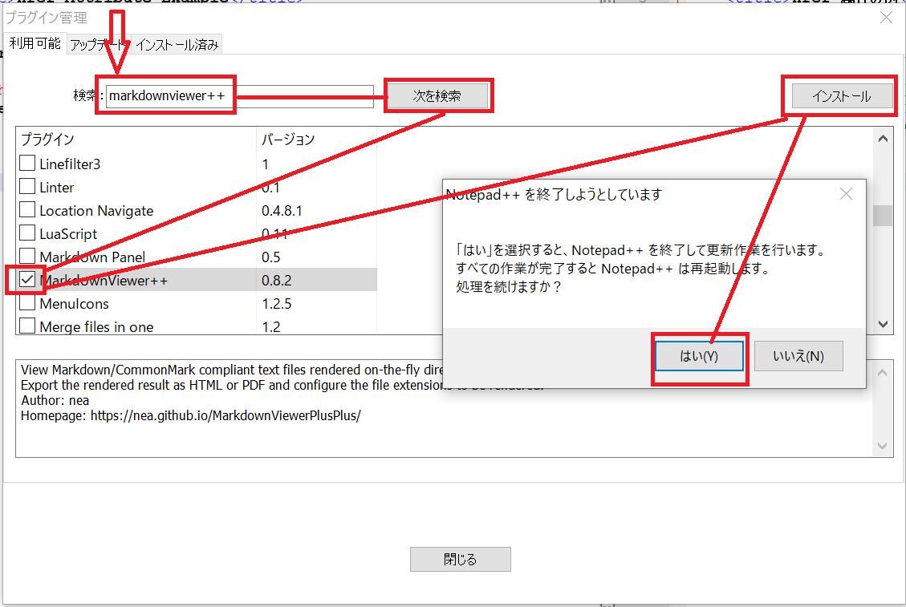
Task: Enable the Merge files in one checkbox
Action: 26,326
